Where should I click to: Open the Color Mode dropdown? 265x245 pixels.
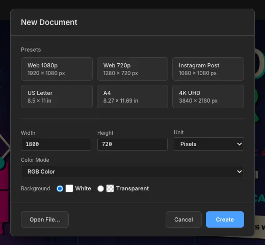(132, 171)
